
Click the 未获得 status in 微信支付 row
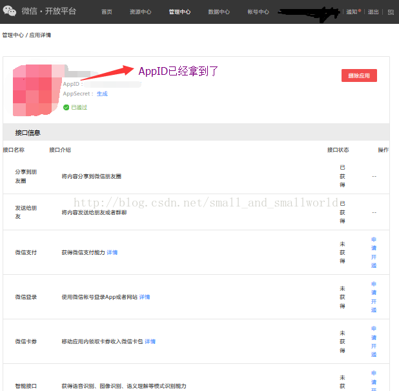[x=342, y=252]
